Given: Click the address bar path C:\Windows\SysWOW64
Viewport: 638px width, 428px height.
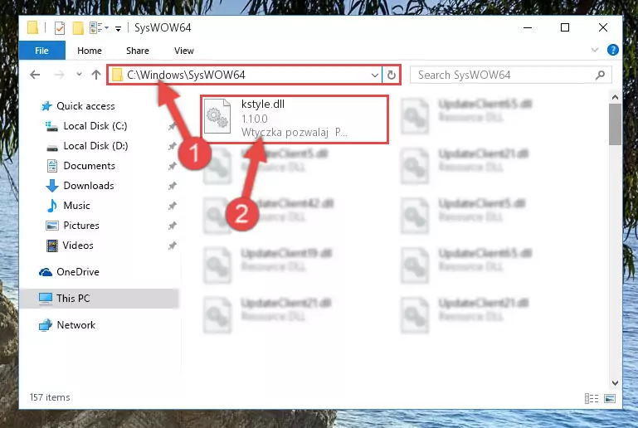Looking at the screenshot, I should [186, 75].
